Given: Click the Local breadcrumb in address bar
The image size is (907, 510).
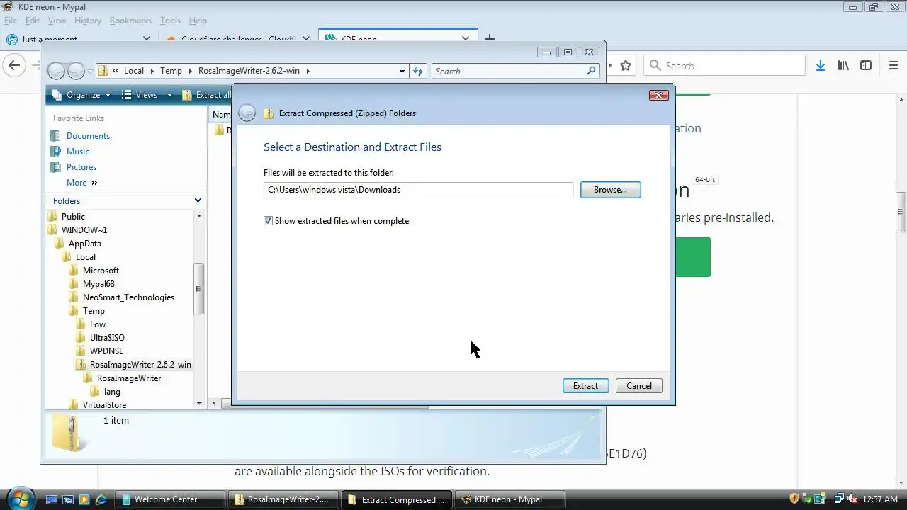Looking at the screenshot, I should [134, 71].
